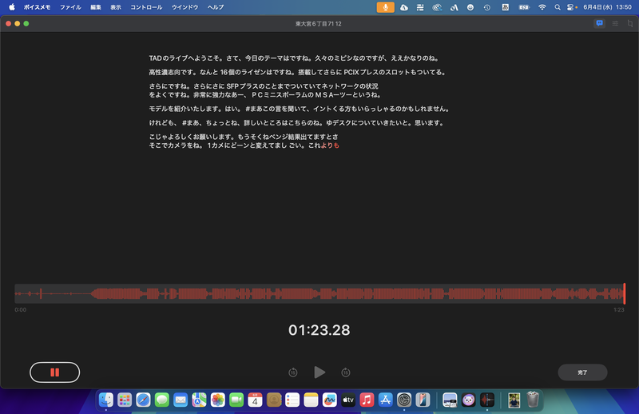639x414 pixels.
Task: Click the transcript line starting with TADのライブへようこそ
Action: (x=294, y=58)
